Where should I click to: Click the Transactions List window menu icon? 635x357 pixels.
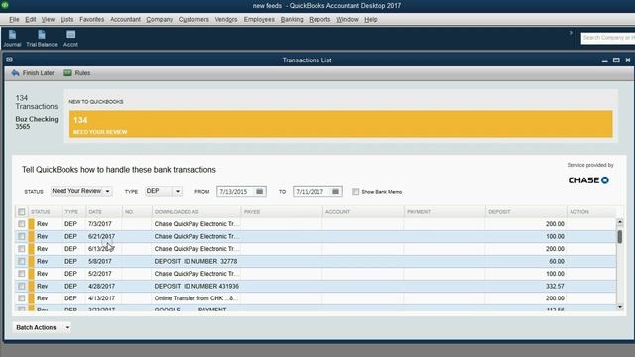click(x=9, y=59)
